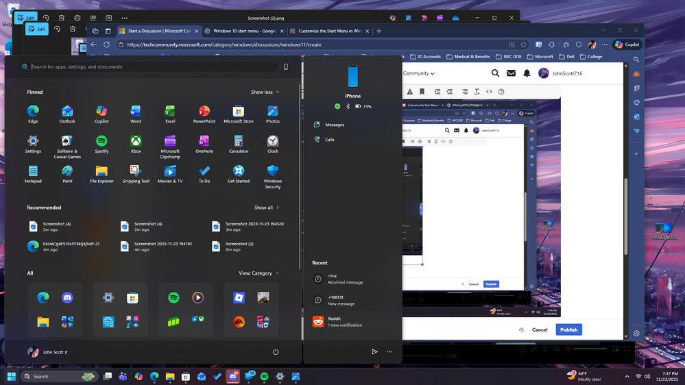Launch the Snipping Tool

[x=136, y=174]
